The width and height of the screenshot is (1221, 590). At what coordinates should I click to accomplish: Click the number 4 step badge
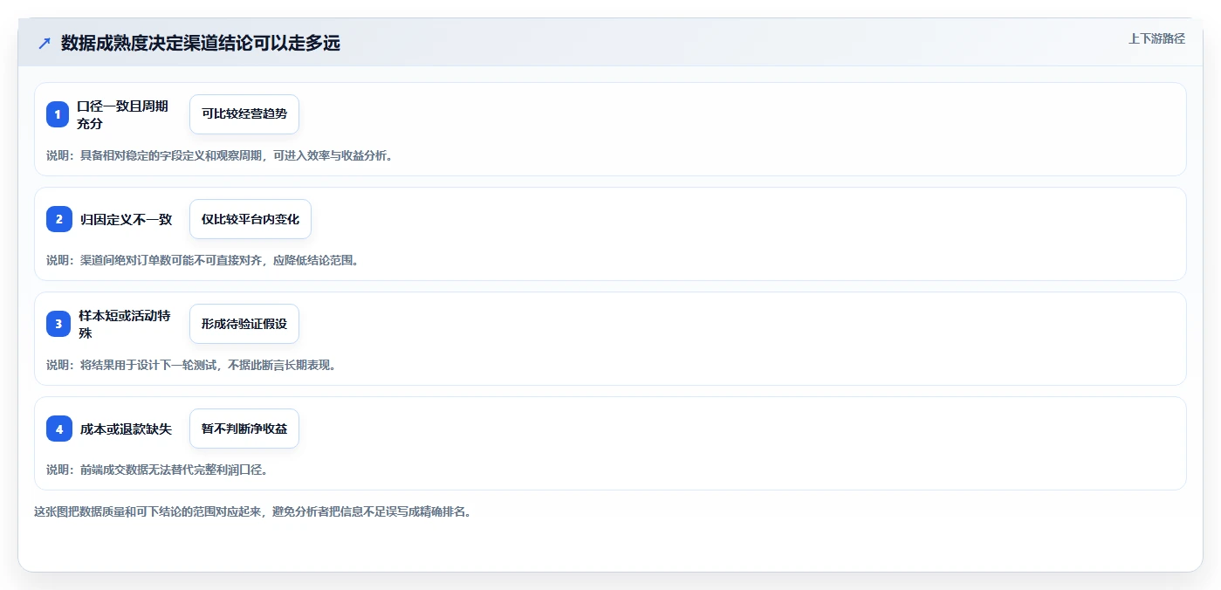coord(59,429)
